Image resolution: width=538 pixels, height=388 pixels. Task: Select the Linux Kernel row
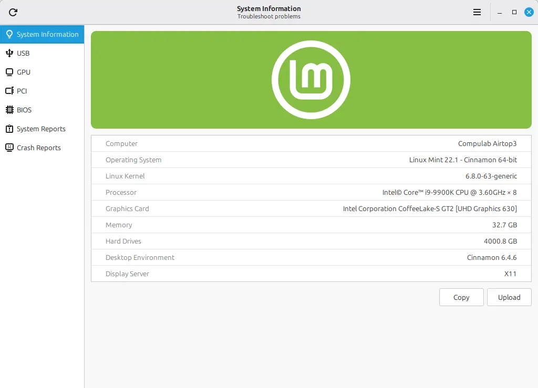pos(311,176)
